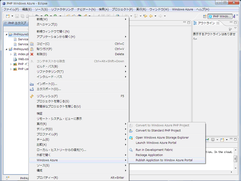
Task: Collapse the second PHPAzureS project node
Action: pos(6,49)
